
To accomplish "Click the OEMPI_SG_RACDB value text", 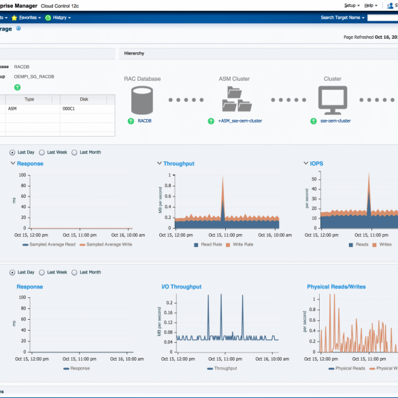I will pos(34,77).
